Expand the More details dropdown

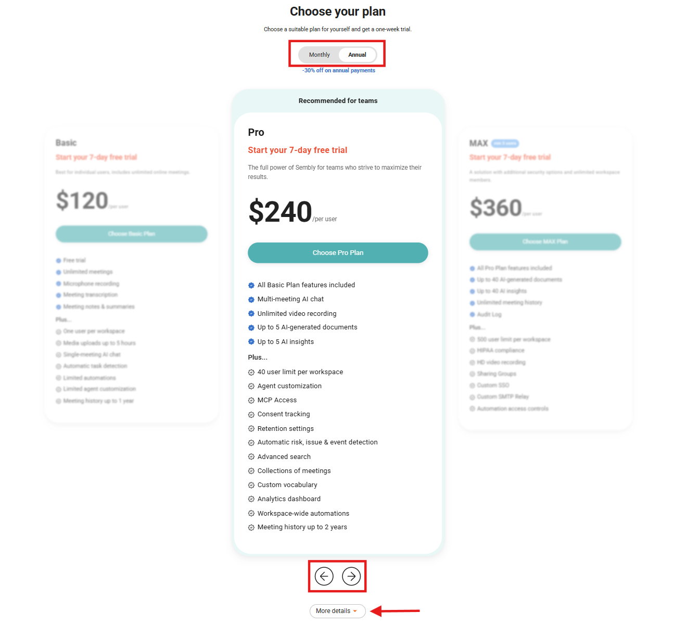point(337,611)
